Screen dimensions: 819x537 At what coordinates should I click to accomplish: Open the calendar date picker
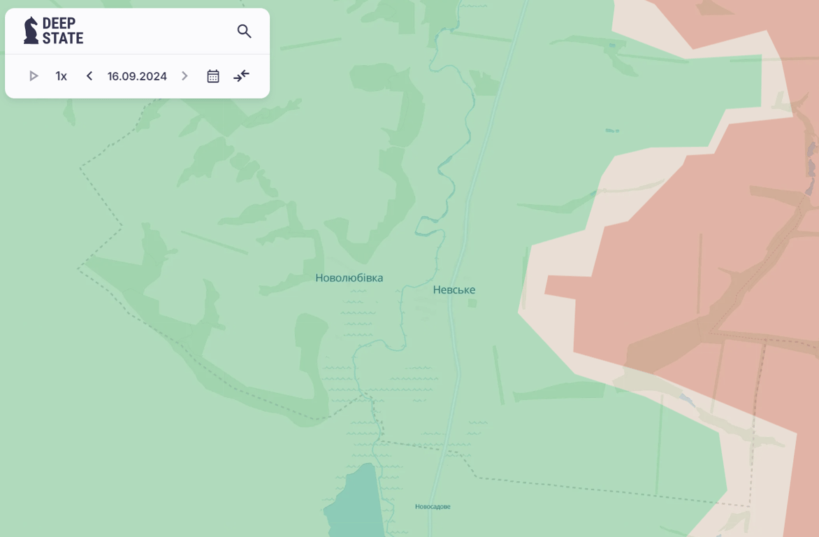pyautogui.click(x=213, y=76)
